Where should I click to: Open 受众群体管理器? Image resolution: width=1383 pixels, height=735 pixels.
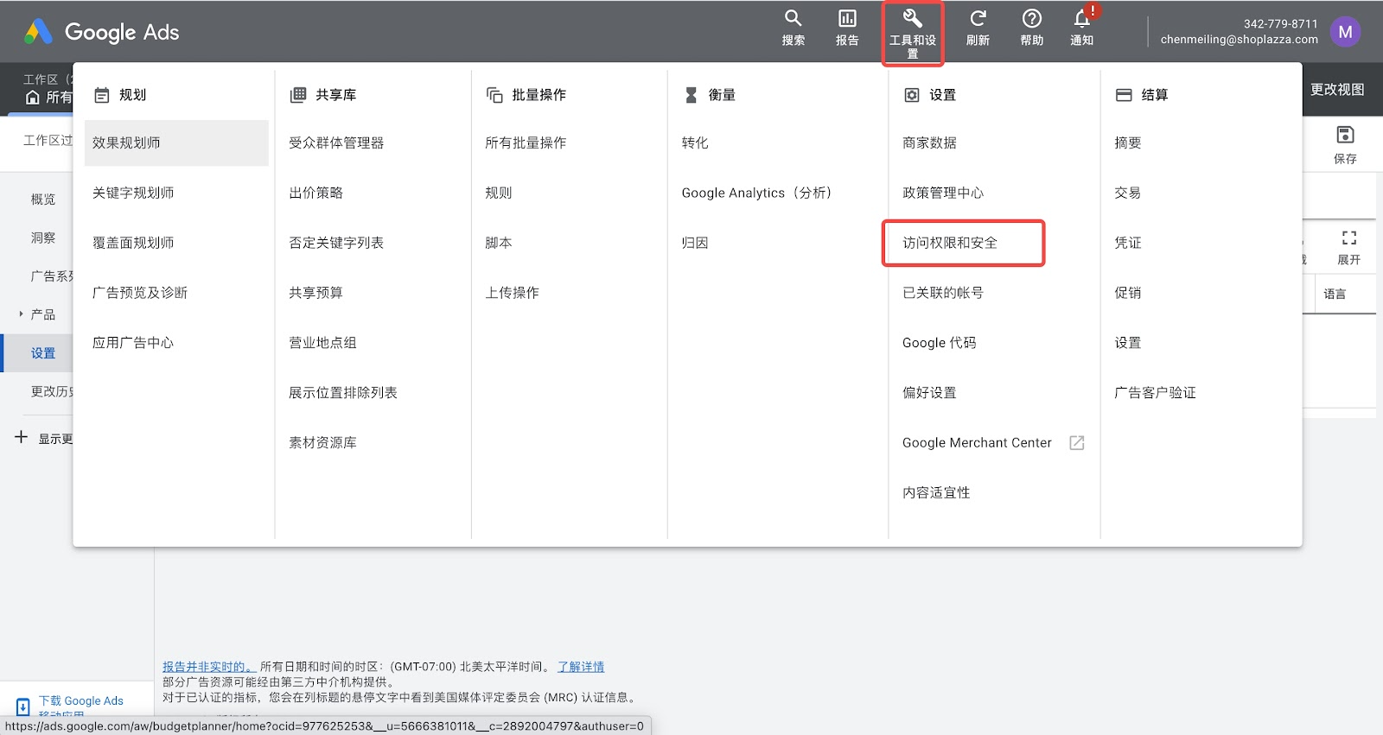(x=336, y=143)
